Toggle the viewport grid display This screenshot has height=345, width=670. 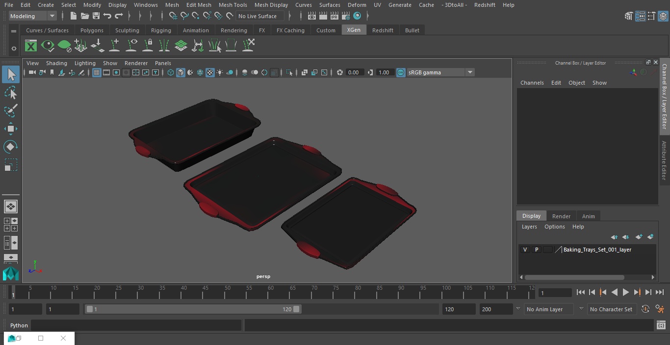click(x=97, y=72)
